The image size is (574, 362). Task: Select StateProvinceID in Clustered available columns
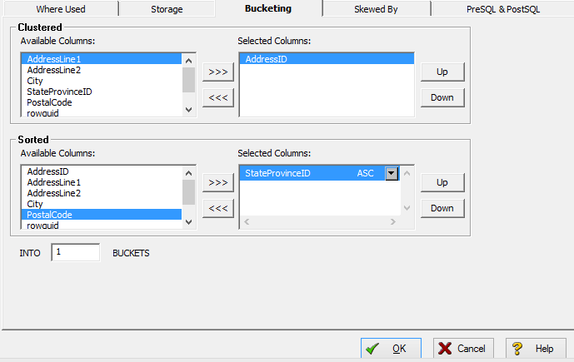tap(102, 92)
